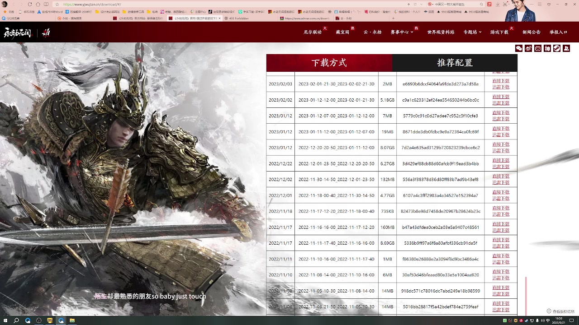Viewport: 579px width, 325px height.
Task: Click the taskbar clock and date
Action: click(x=559, y=320)
